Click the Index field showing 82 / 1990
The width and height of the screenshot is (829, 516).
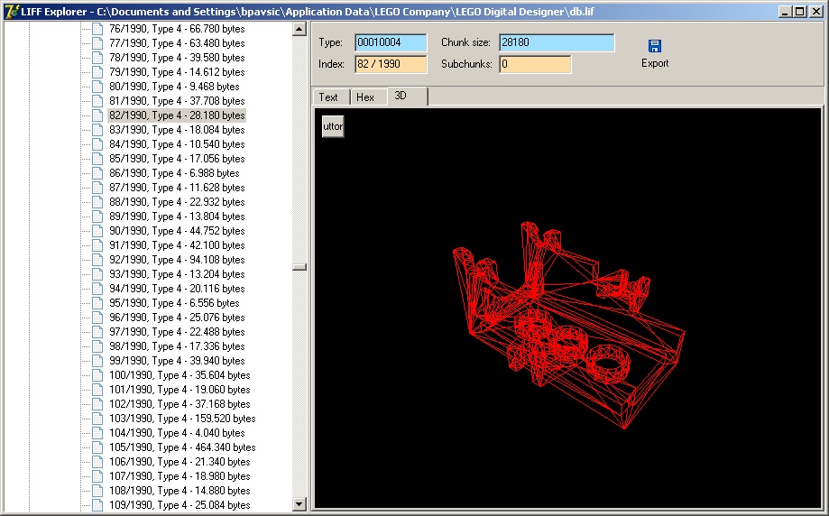(x=391, y=65)
